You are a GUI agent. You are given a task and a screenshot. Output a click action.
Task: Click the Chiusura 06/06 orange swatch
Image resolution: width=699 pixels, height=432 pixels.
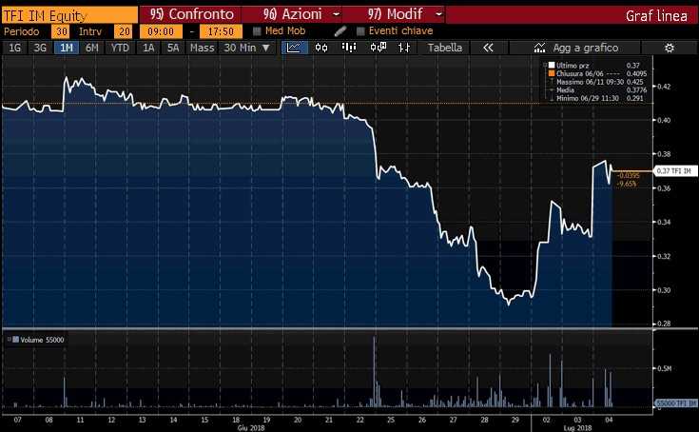(552, 73)
